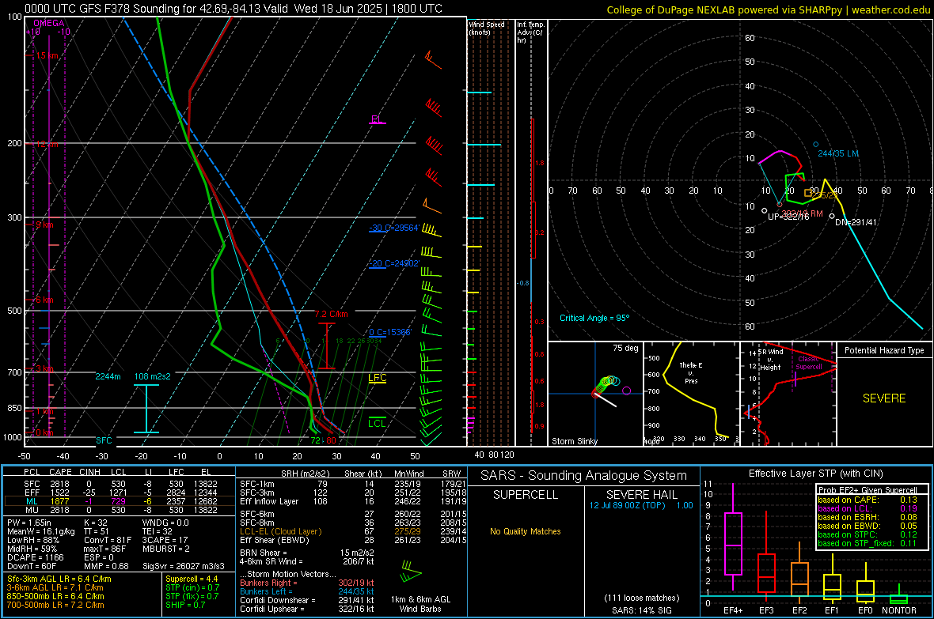The image size is (934, 619).
Task: Click the 75 deg slinky tilt value
Action: (625, 348)
